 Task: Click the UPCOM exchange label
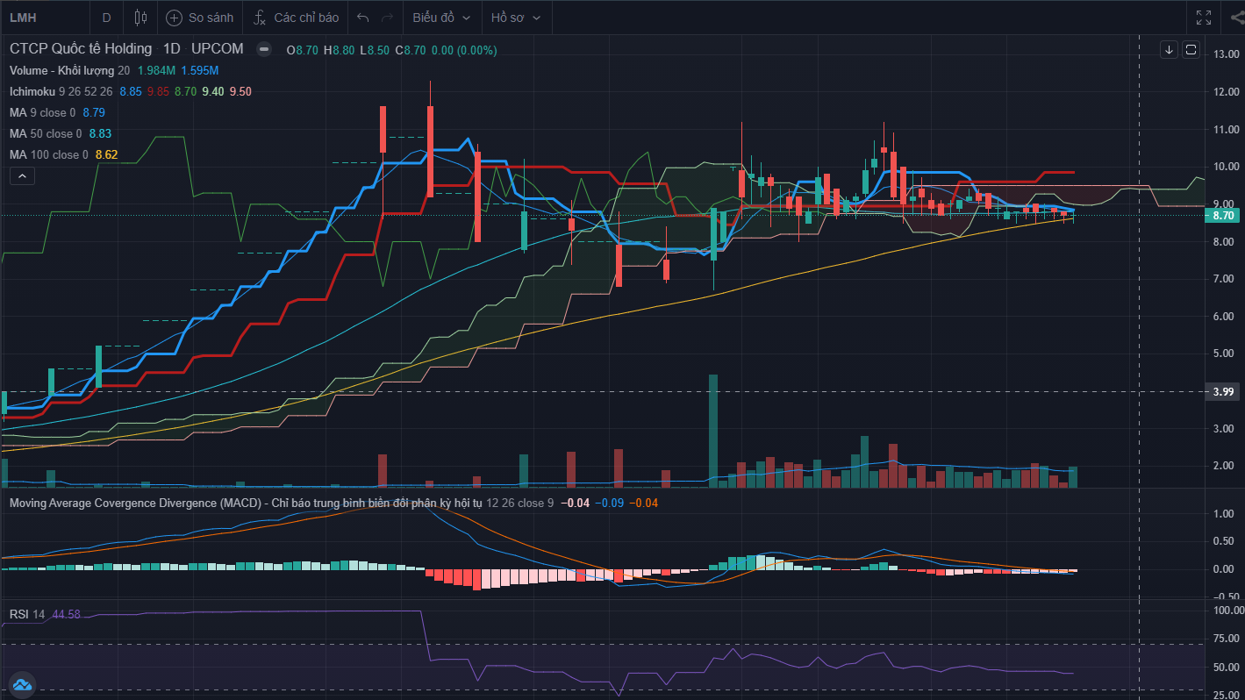pyautogui.click(x=217, y=49)
